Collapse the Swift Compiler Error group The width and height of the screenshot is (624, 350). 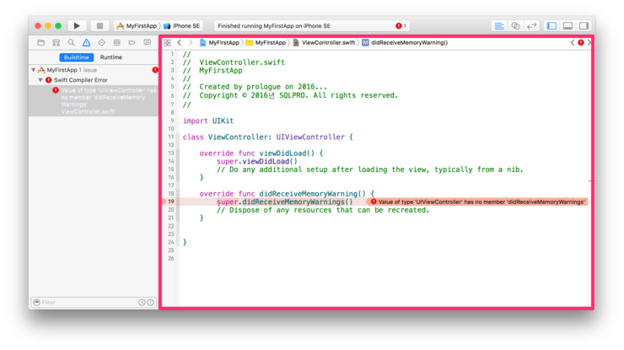tap(40, 80)
